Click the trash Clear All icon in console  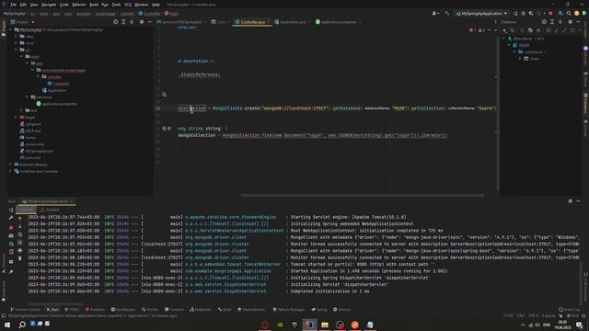(x=20, y=258)
